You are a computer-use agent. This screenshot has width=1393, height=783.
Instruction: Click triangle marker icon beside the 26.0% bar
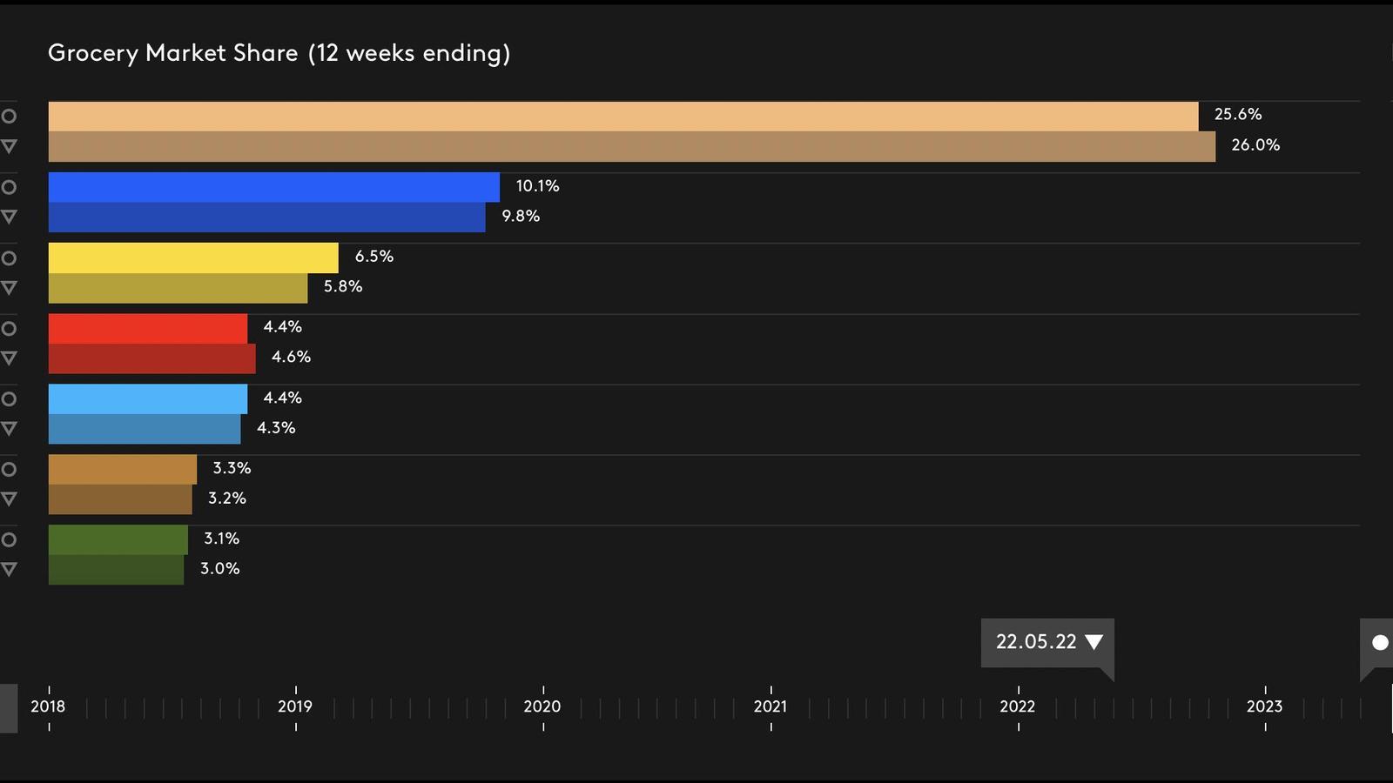(9, 146)
